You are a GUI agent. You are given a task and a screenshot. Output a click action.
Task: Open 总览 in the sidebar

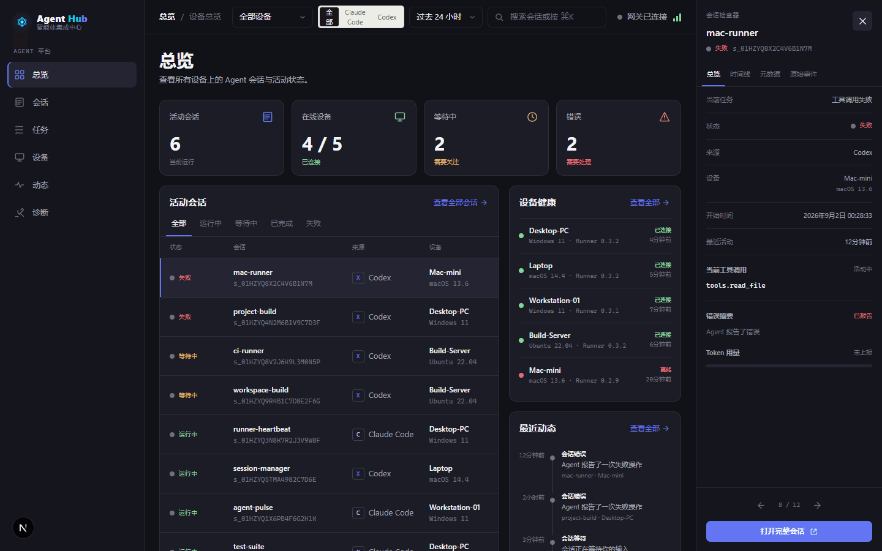pos(72,75)
